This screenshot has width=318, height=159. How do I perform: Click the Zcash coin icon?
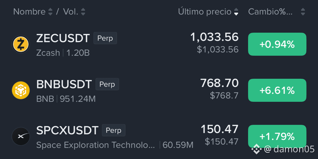pyautogui.click(x=21, y=44)
